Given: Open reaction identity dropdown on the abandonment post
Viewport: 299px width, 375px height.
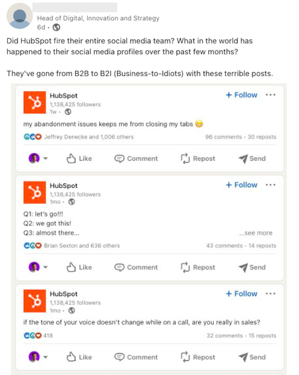Looking at the screenshot, I should click(x=46, y=159).
